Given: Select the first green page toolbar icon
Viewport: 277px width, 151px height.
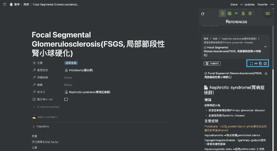Looking at the screenshot, I should tap(223, 13).
